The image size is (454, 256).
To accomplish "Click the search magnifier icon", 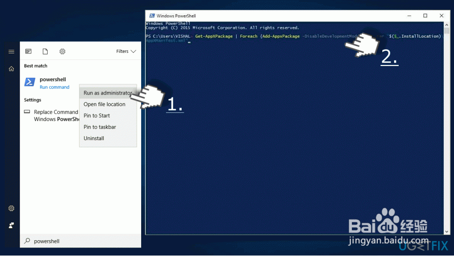I will pos(27,241).
